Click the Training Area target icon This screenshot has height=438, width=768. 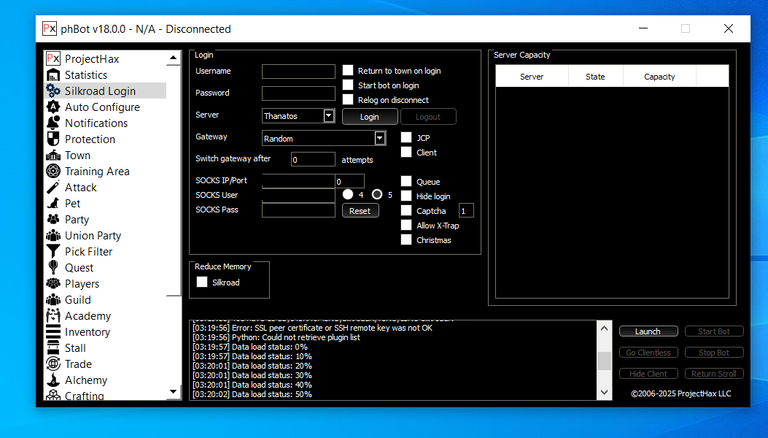coord(53,172)
